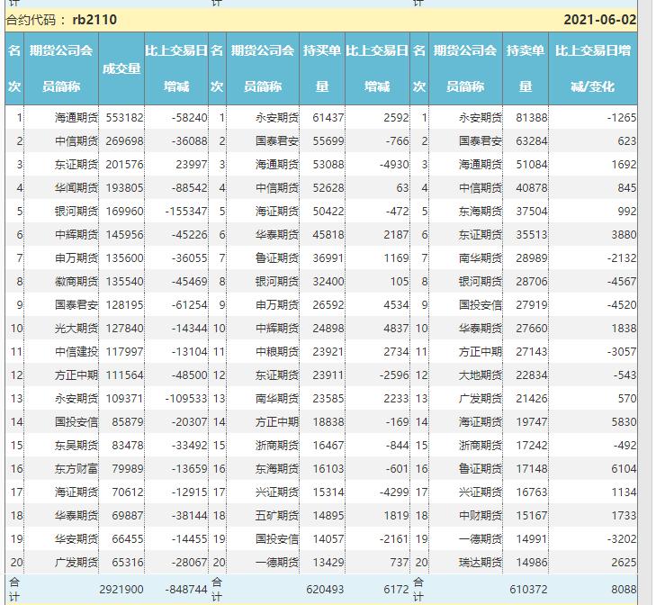
Task: Click 五矿期货 in the long positions list
Action: (x=277, y=515)
